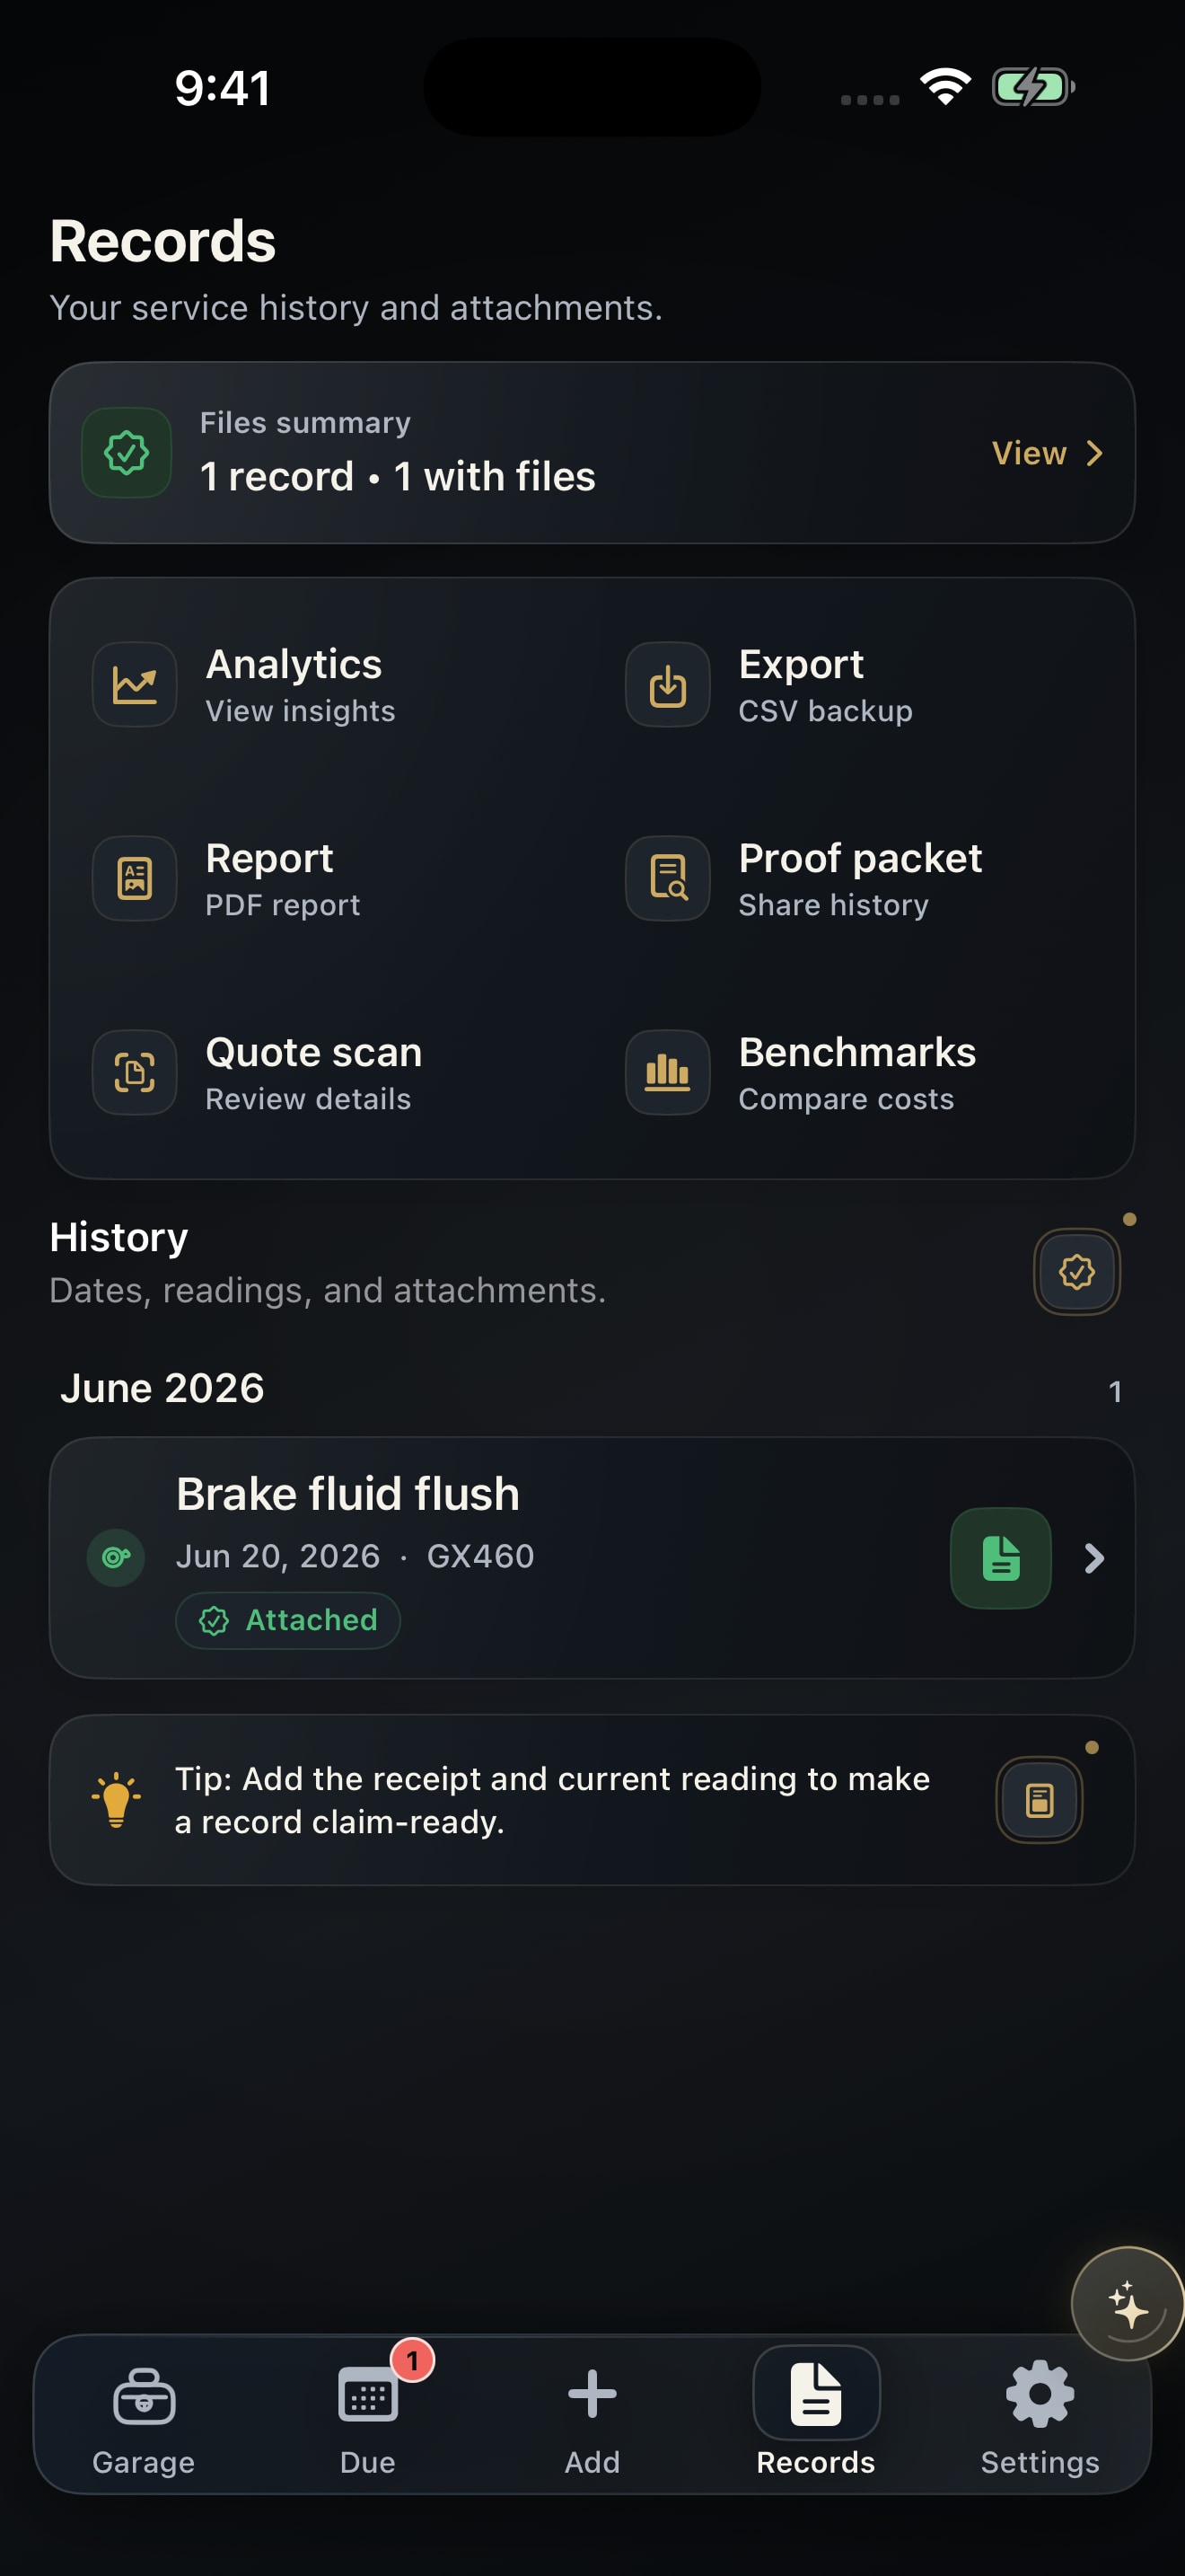Screen dimensions: 1185x2576
Task: Open the Benchmarks bar chart icon
Action: pyautogui.click(x=667, y=1073)
